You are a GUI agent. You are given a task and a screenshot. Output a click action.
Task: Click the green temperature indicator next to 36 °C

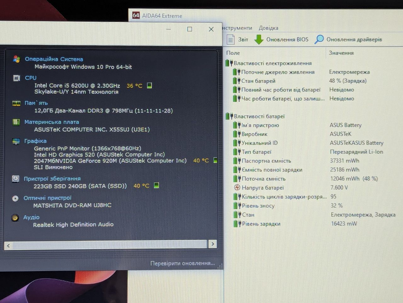(150, 85)
